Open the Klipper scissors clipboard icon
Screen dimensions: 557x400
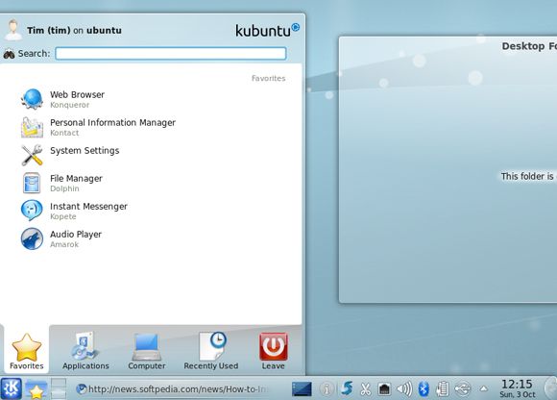365,389
